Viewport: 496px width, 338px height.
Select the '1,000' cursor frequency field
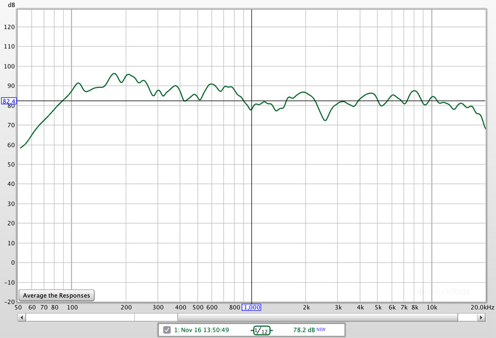(x=252, y=308)
